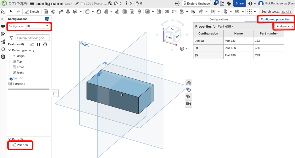Click the Loft tool icon
Viewport: 295px width, 158px height.
pos(68,12)
